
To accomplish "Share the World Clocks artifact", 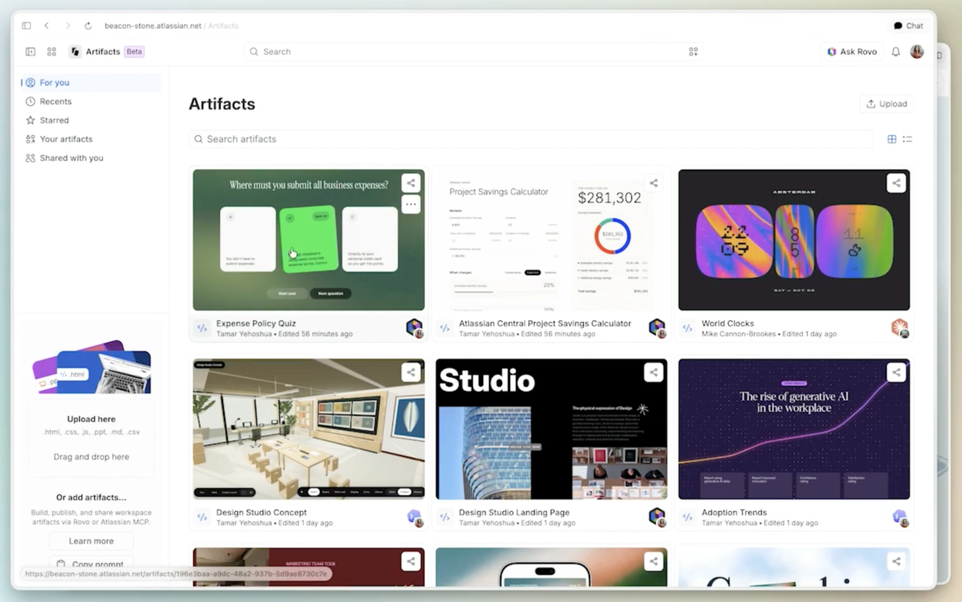I will coord(896,183).
